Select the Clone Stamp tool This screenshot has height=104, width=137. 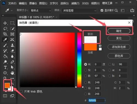(x=12, y=45)
